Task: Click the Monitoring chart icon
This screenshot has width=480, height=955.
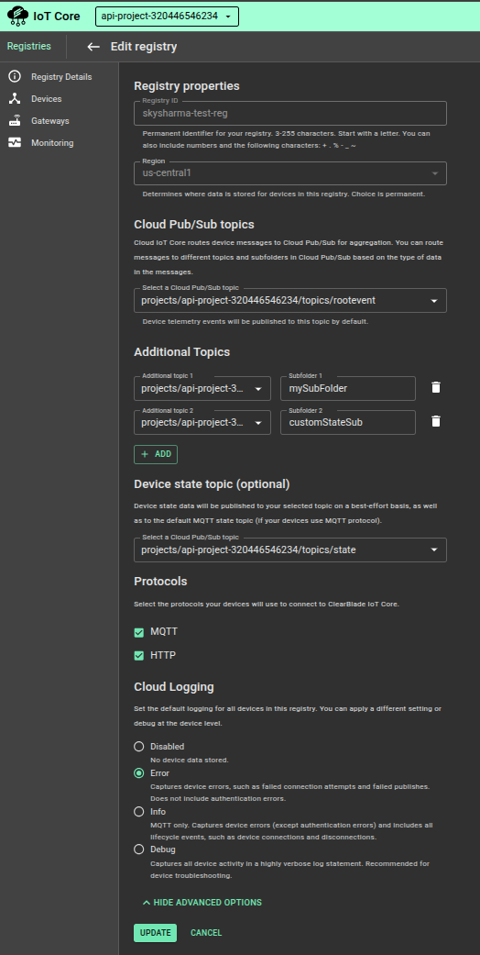Action: tap(15, 142)
